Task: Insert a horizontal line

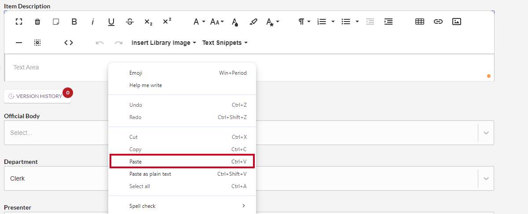Action: [x=19, y=43]
